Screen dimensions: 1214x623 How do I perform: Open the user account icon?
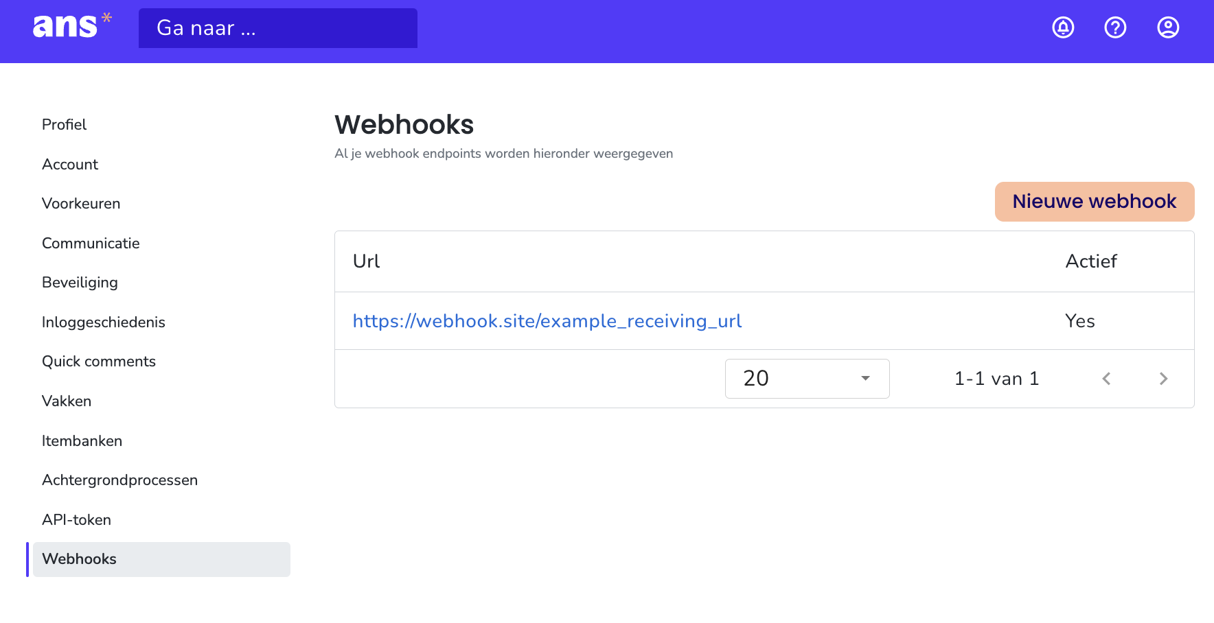1168,27
